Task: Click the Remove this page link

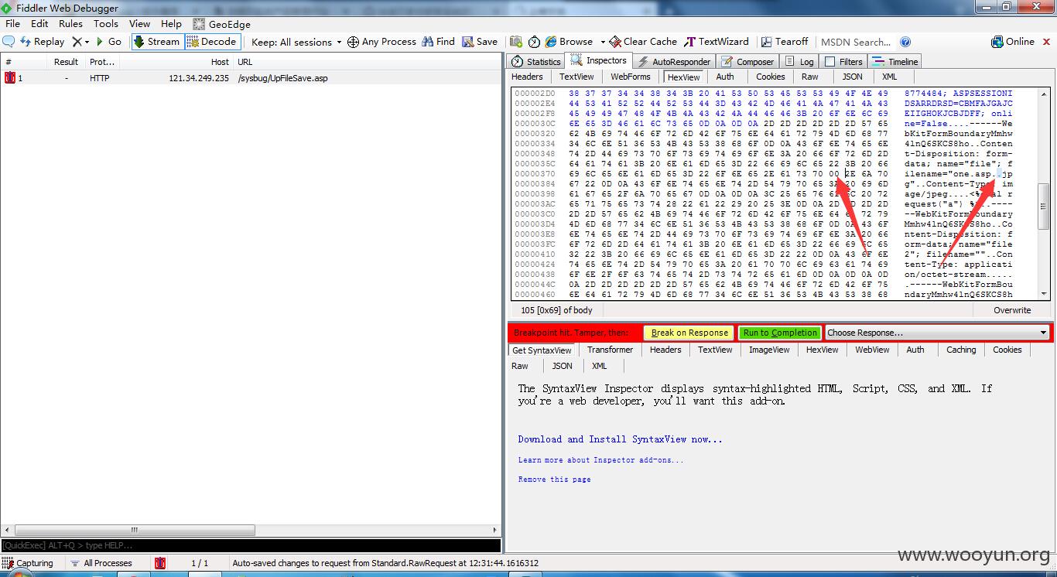Action: click(554, 480)
